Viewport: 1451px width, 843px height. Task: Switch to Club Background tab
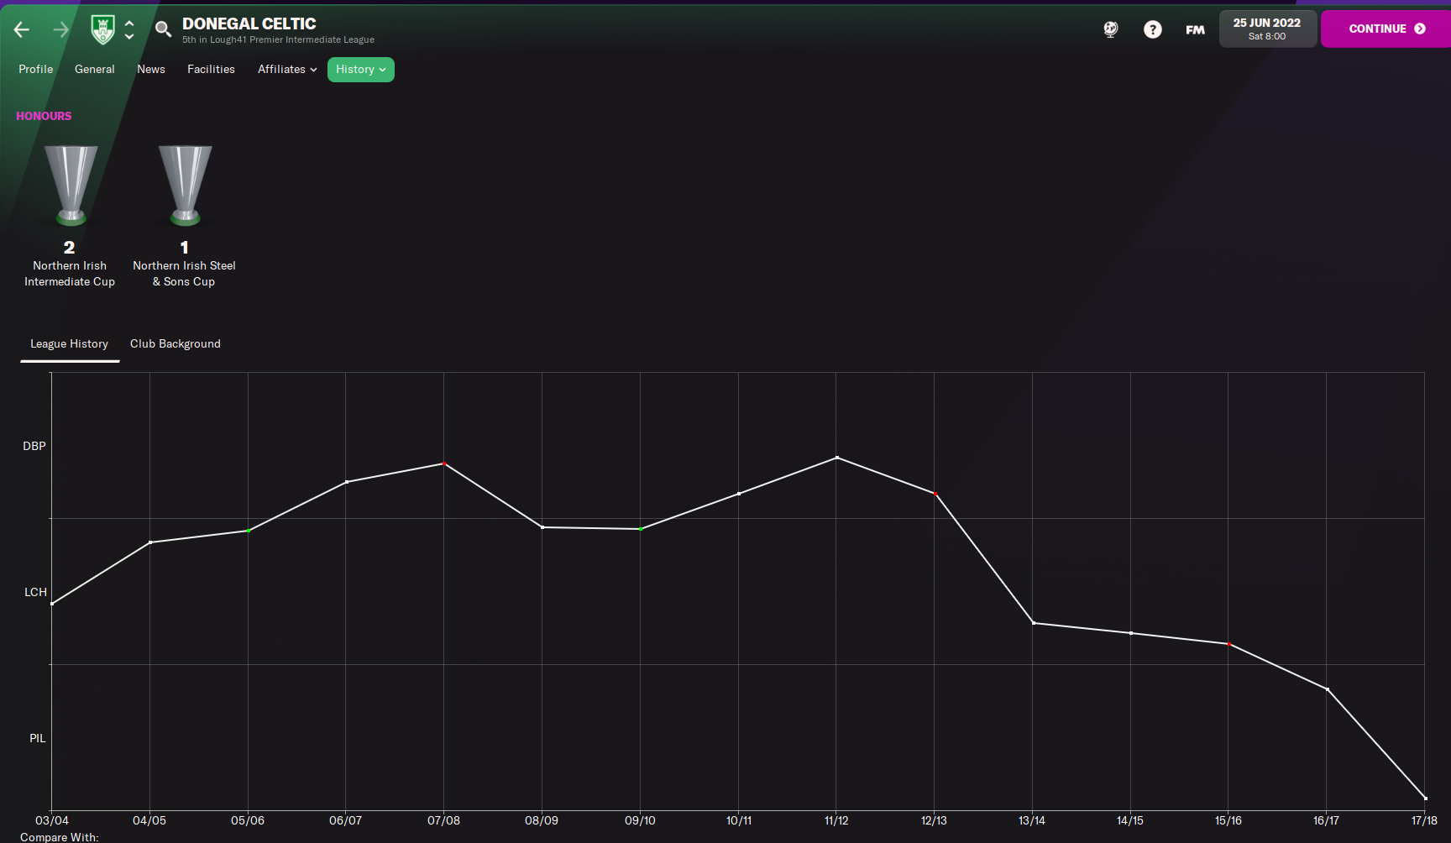(x=175, y=344)
